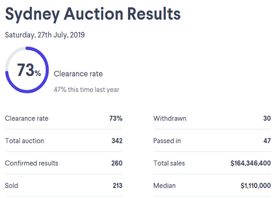Click the Withdrawn label
This screenshot has width=277, height=198.
coord(170,118)
